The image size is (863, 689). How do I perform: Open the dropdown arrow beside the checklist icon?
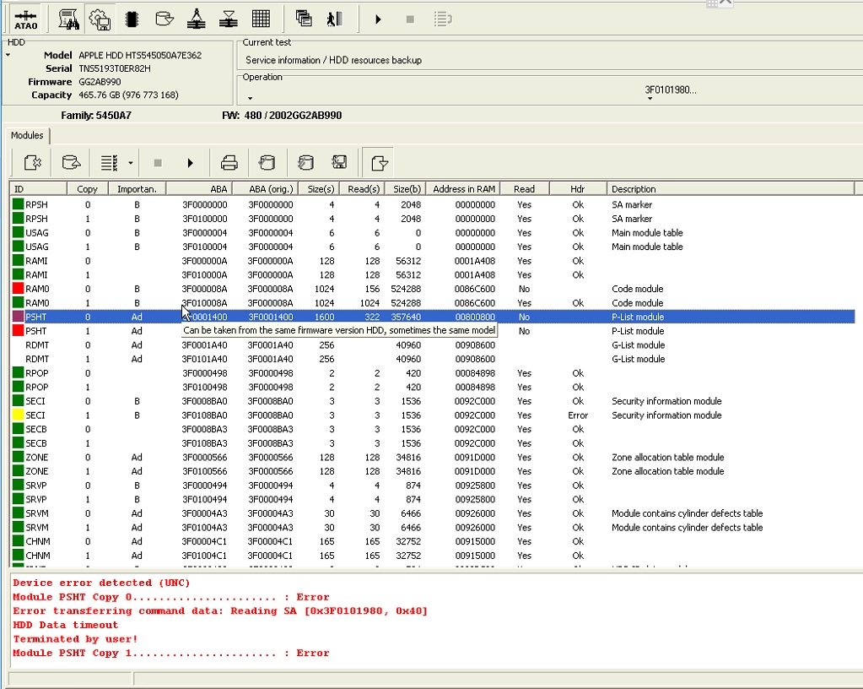[131, 163]
